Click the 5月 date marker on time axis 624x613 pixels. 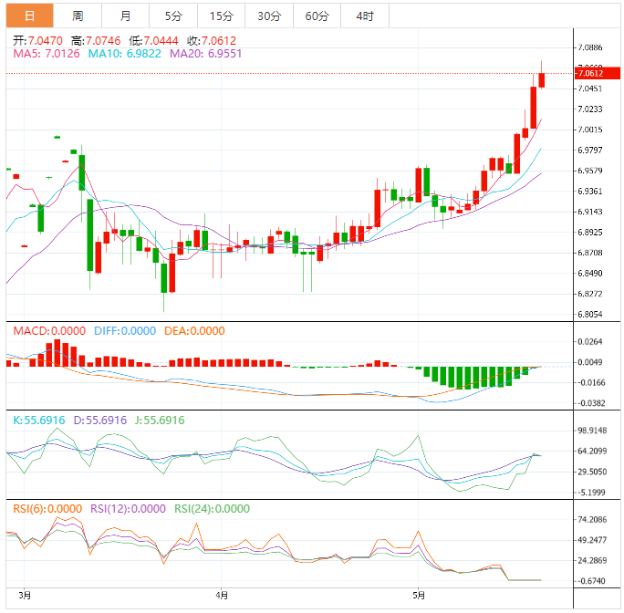coord(417,596)
